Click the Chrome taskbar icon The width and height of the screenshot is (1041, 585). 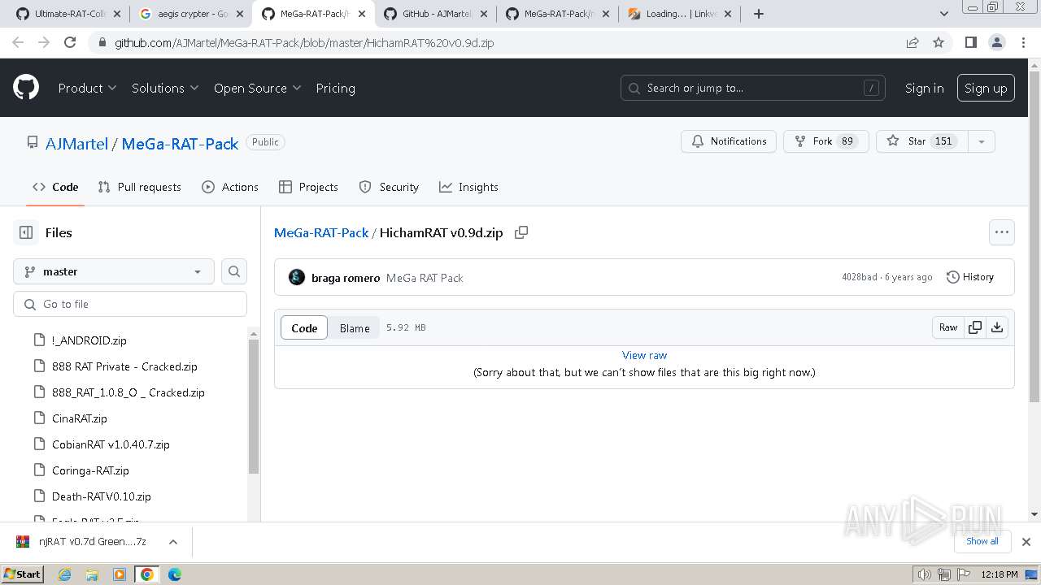[x=147, y=574]
